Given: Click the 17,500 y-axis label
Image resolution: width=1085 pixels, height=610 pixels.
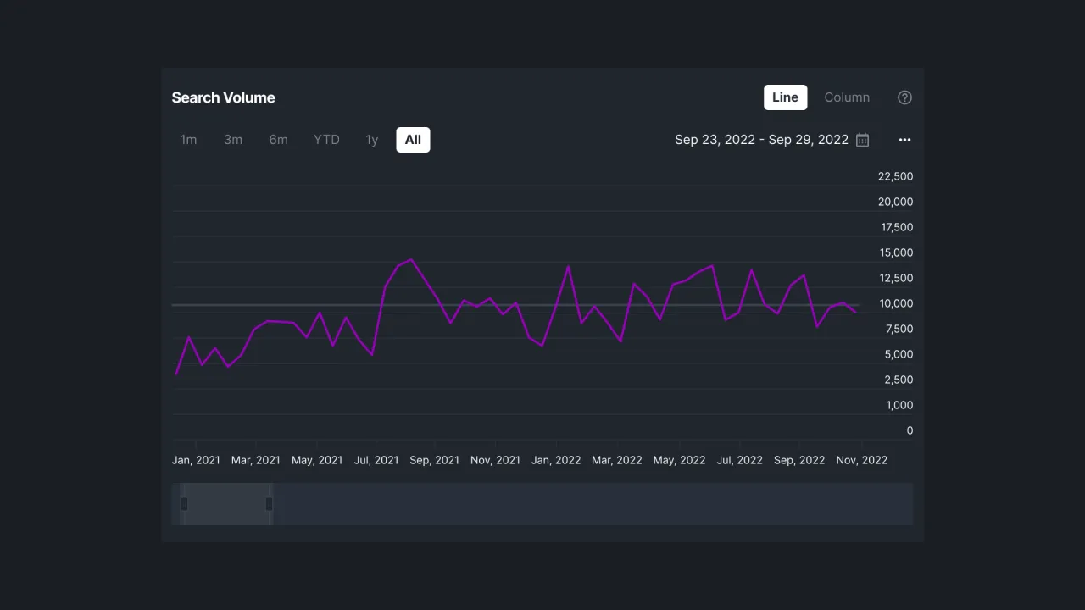Looking at the screenshot, I should (897, 227).
